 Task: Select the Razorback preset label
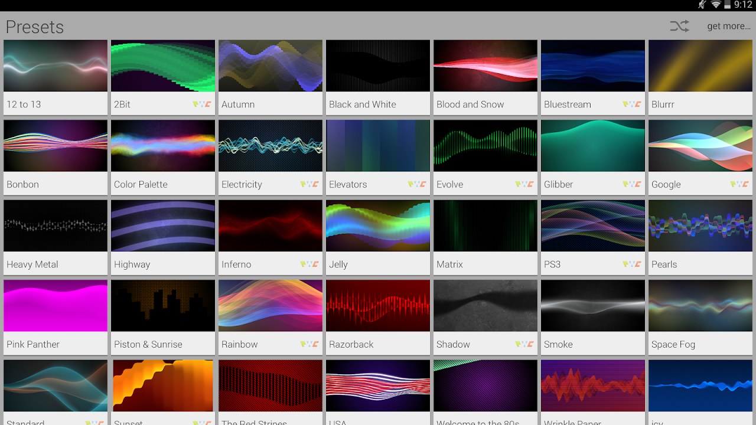(x=351, y=344)
